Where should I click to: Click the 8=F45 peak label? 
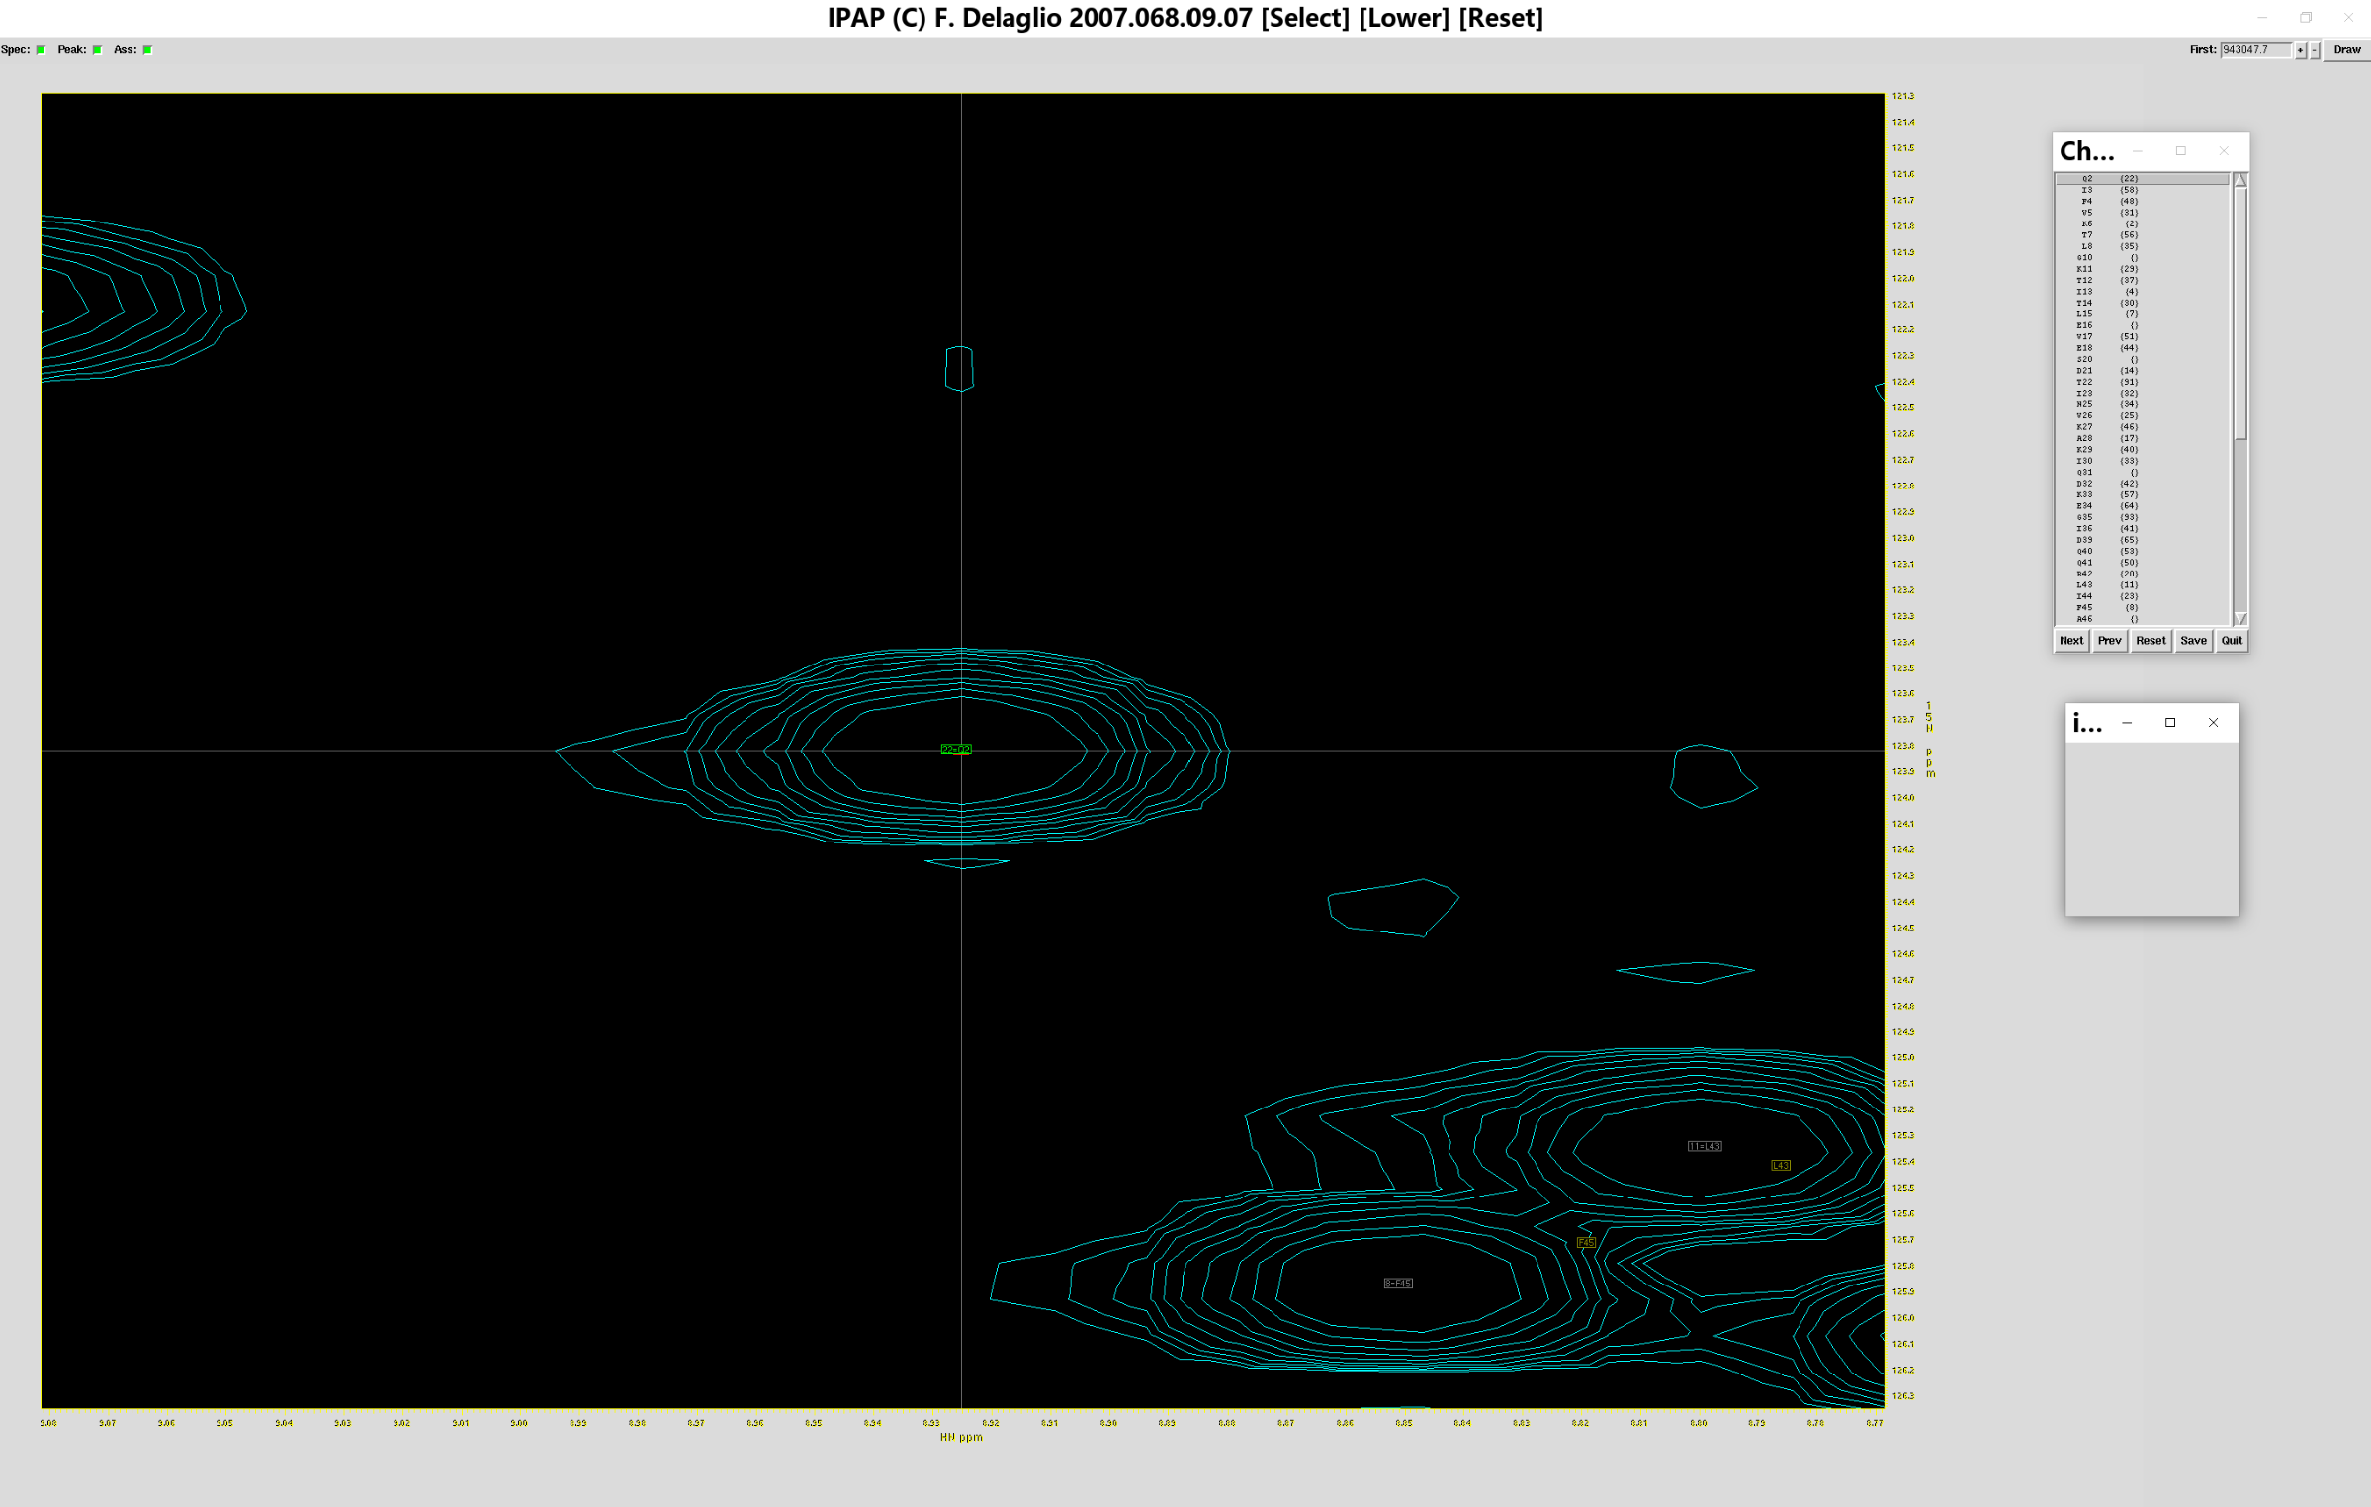[1397, 1284]
